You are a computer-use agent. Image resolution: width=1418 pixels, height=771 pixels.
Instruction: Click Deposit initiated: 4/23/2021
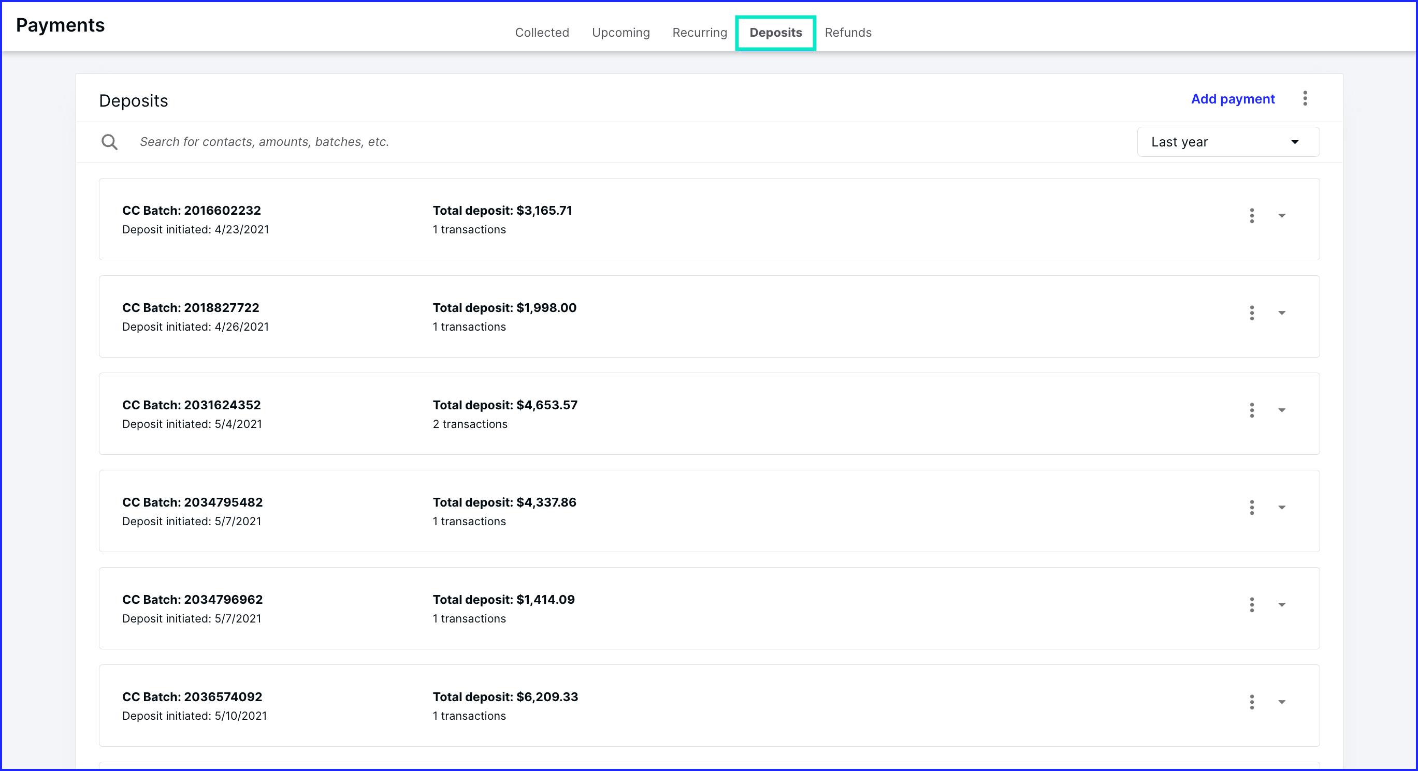click(x=195, y=230)
